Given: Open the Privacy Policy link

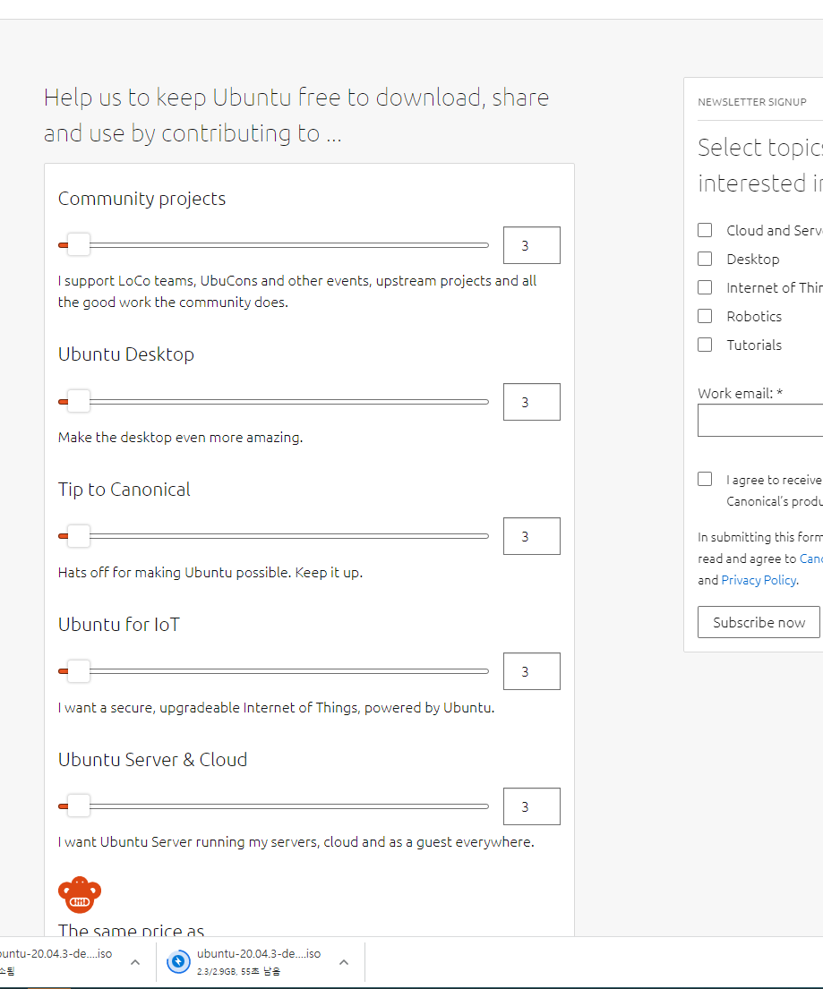Looking at the screenshot, I should click(x=759, y=580).
